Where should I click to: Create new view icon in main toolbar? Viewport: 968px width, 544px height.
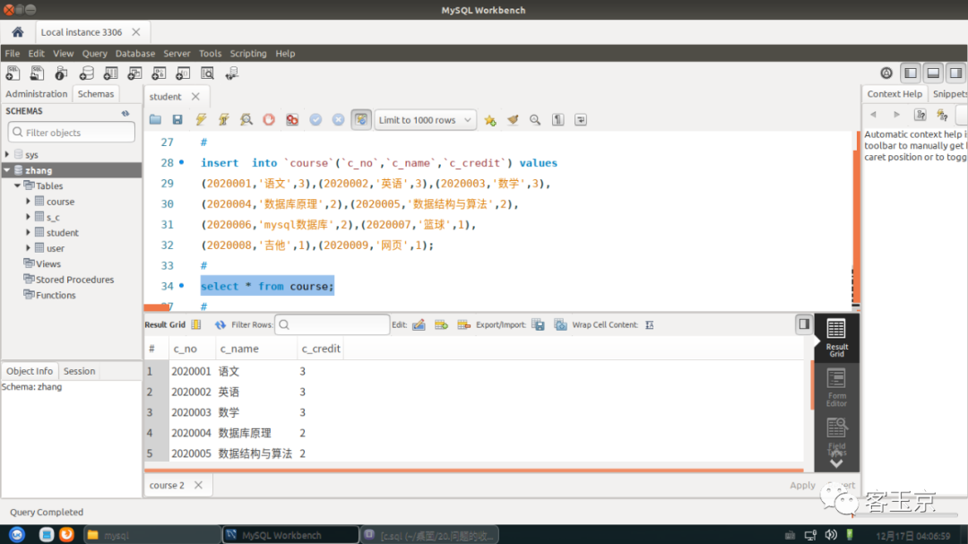click(x=134, y=73)
